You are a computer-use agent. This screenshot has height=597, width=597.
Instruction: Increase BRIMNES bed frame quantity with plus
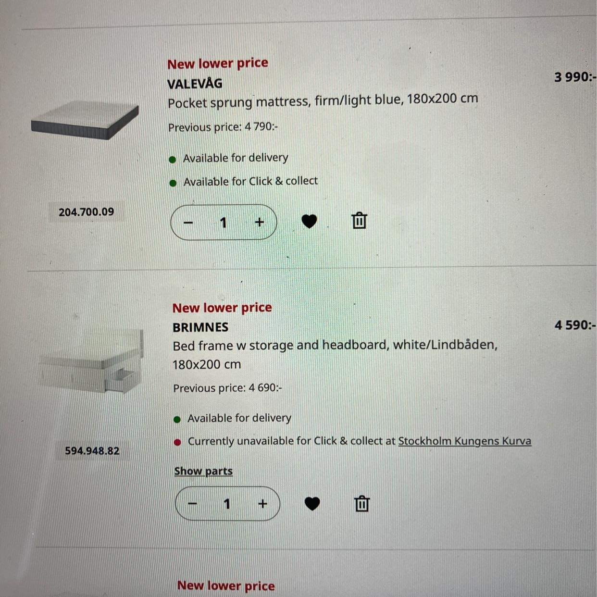pos(262,504)
